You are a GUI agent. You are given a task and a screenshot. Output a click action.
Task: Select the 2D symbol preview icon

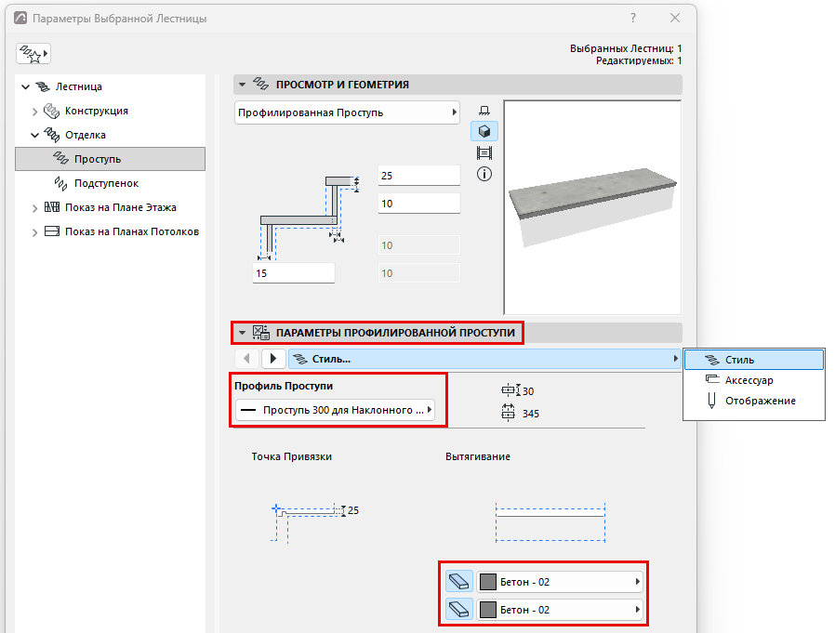click(484, 111)
